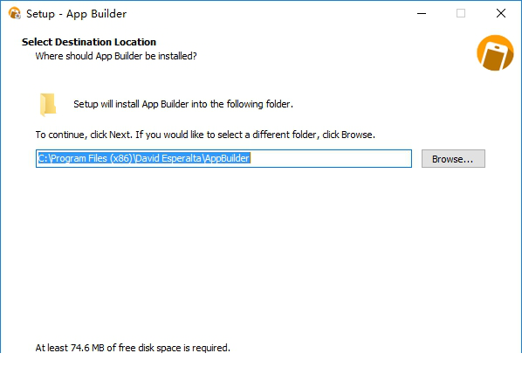Image resolution: width=522 pixels, height=367 pixels.
Task: Click 'Setup will install App Builder' sentence
Action: (x=183, y=104)
